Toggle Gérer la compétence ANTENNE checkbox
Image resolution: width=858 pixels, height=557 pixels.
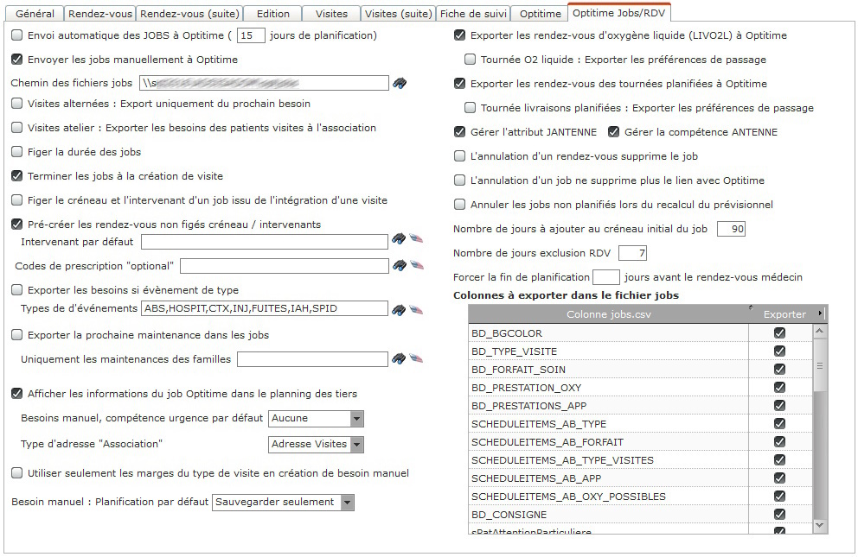point(613,131)
